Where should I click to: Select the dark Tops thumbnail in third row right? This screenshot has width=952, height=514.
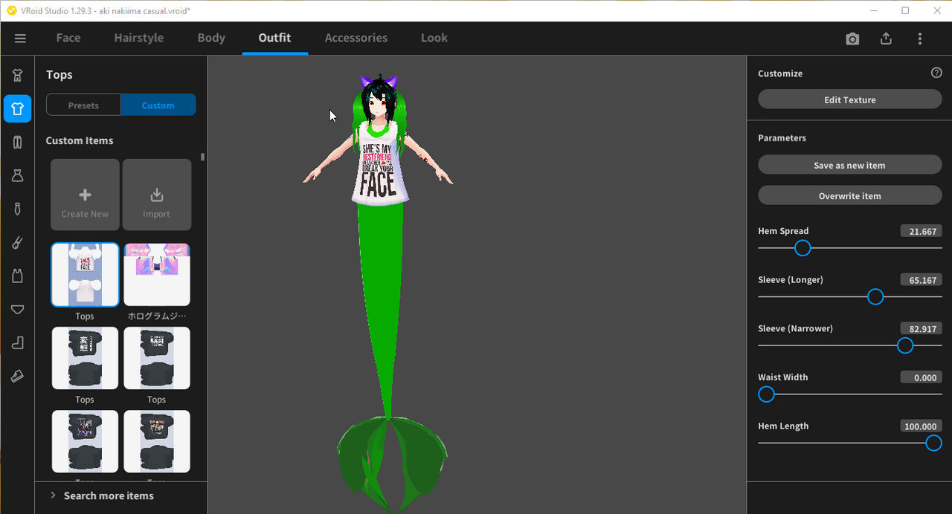point(157,441)
